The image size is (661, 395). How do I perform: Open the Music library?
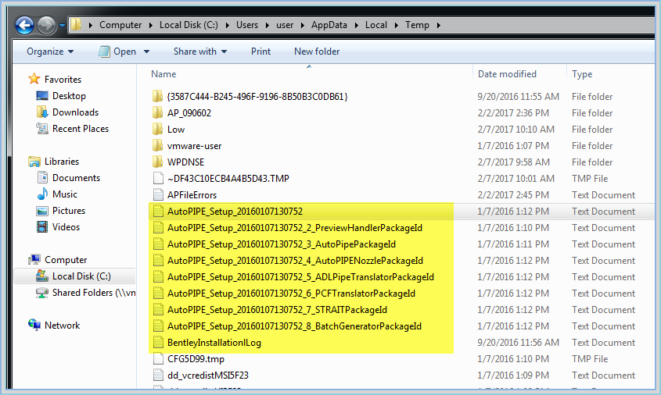coord(65,194)
